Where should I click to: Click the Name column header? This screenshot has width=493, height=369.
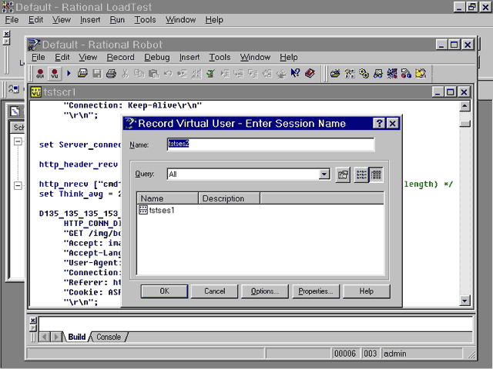pyautogui.click(x=167, y=198)
